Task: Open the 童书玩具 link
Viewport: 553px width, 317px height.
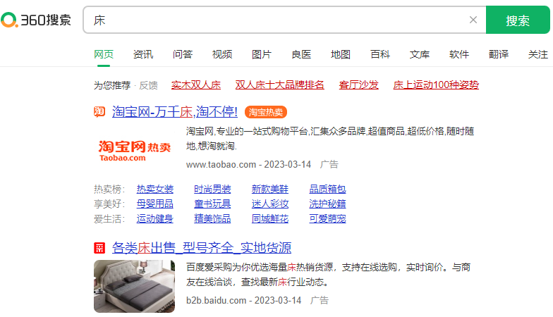Action: pos(212,204)
